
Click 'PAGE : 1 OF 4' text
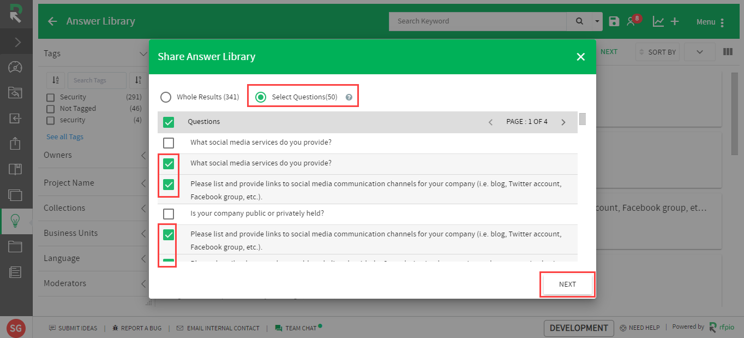pyautogui.click(x=527, y=122)
